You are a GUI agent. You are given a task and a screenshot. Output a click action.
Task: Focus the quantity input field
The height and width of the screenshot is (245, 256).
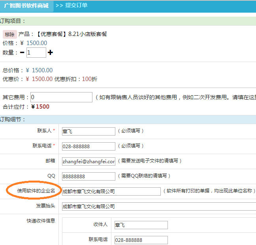(36, 53)
